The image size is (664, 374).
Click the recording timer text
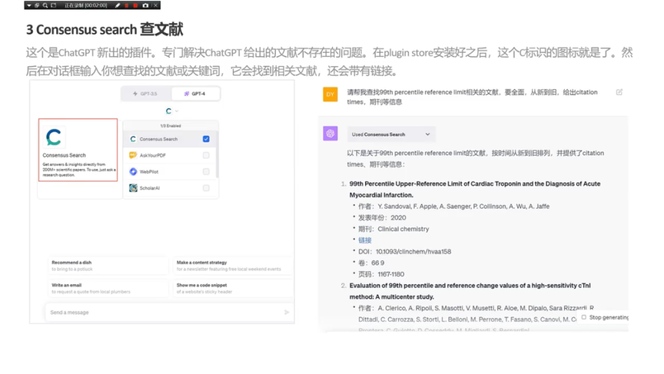coord(85,6)
